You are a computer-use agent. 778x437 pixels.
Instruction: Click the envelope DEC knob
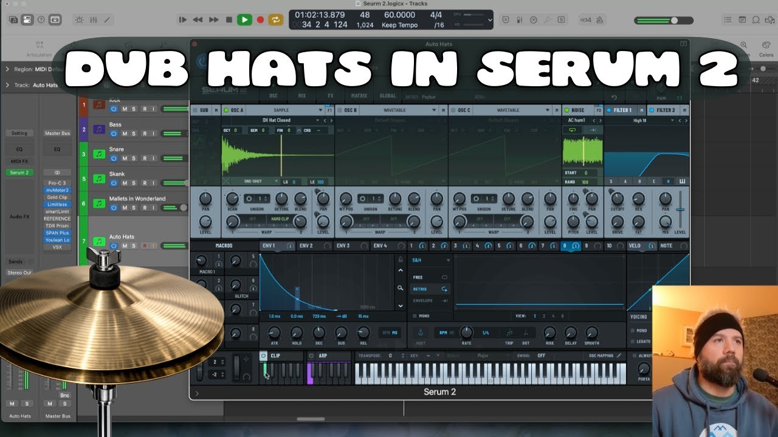[318, 332]
